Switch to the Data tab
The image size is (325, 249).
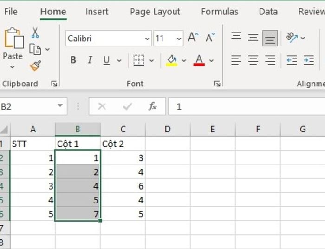pos(268,12)
